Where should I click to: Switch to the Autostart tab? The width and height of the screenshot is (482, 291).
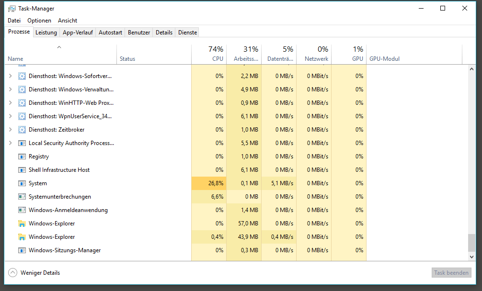(x=110, y=32)
